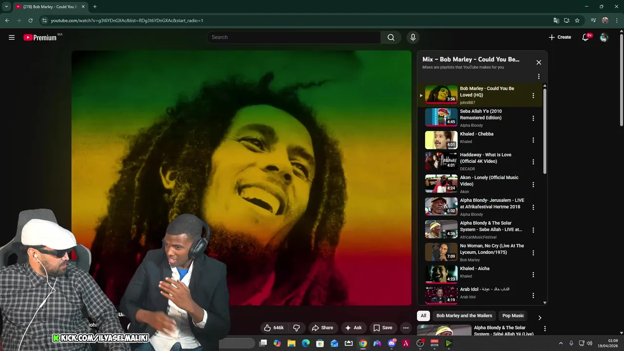Viewport: 624px width, 351px height.
Task: Open Discord from taskbar
Action: (391, 343)
